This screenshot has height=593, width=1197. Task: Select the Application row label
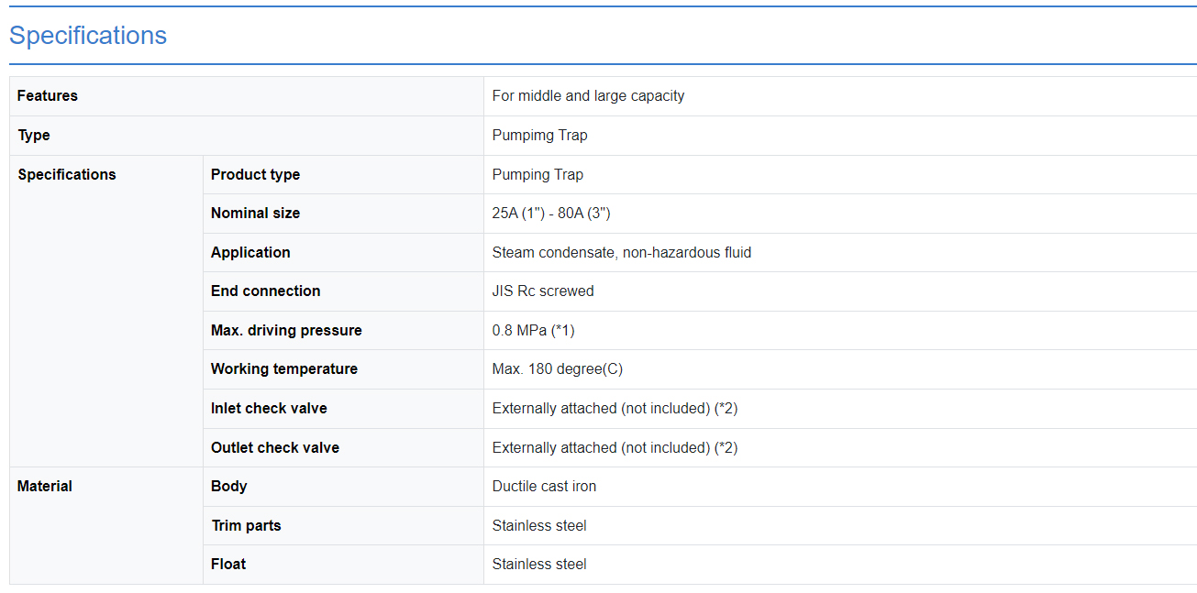pyautogui.click(x=250, y=253)
